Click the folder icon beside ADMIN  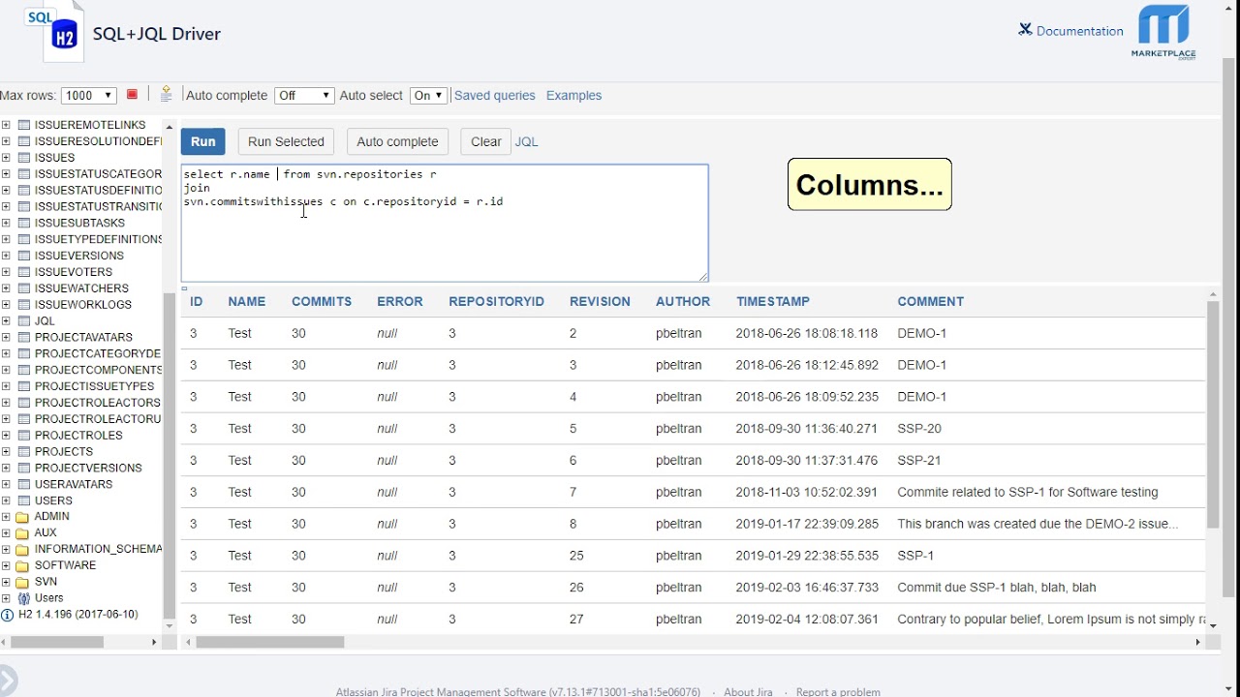23,517
